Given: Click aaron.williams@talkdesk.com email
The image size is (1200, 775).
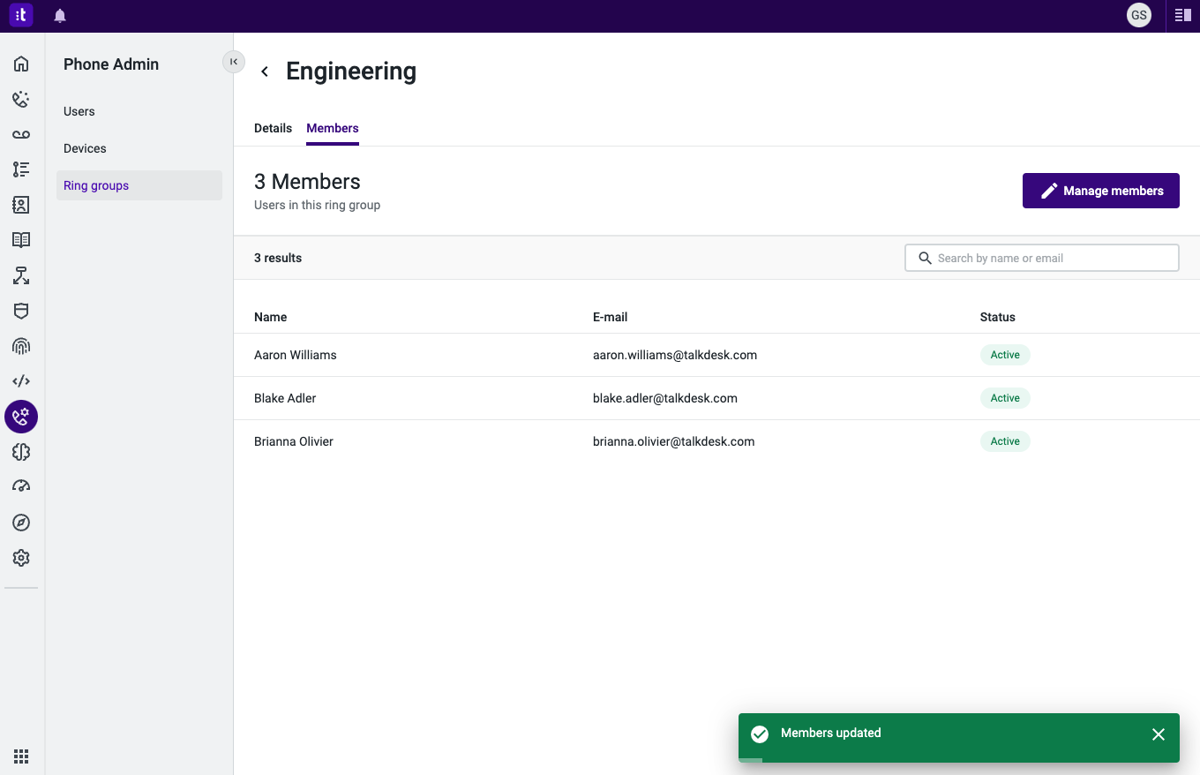Looking at the screenshot, I should coord(675,355).
